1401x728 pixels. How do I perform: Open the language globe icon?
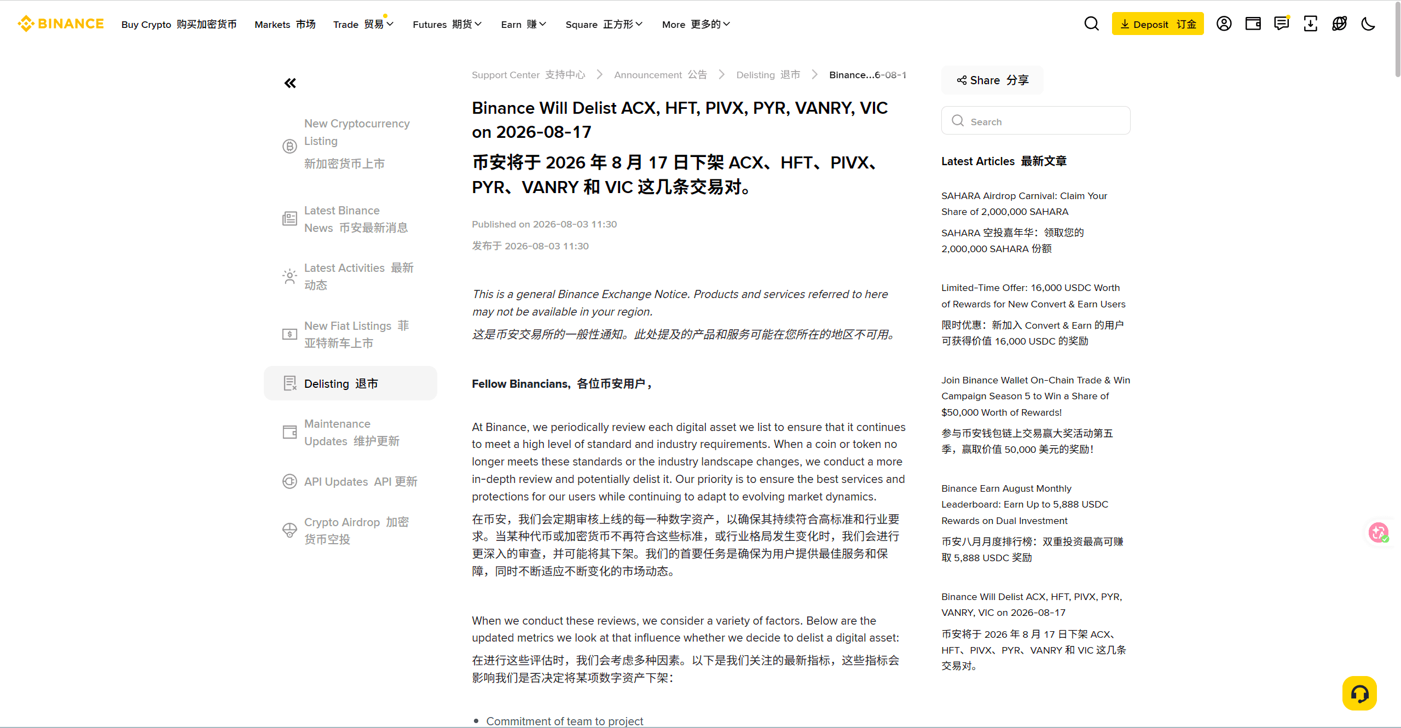1339,24
